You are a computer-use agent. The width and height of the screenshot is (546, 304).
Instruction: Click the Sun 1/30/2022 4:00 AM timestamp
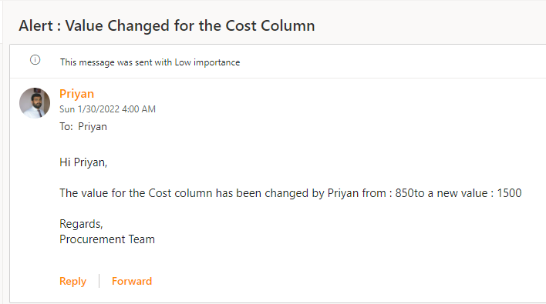coord(108,109)
